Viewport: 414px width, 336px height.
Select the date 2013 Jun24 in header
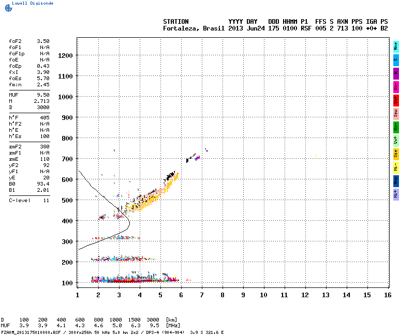(246, 28)
